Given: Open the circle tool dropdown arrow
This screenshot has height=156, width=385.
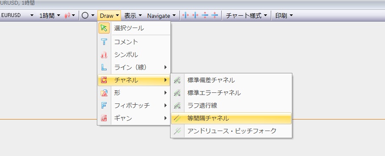Looking at the screenshot, I should (x=93, y=16).
